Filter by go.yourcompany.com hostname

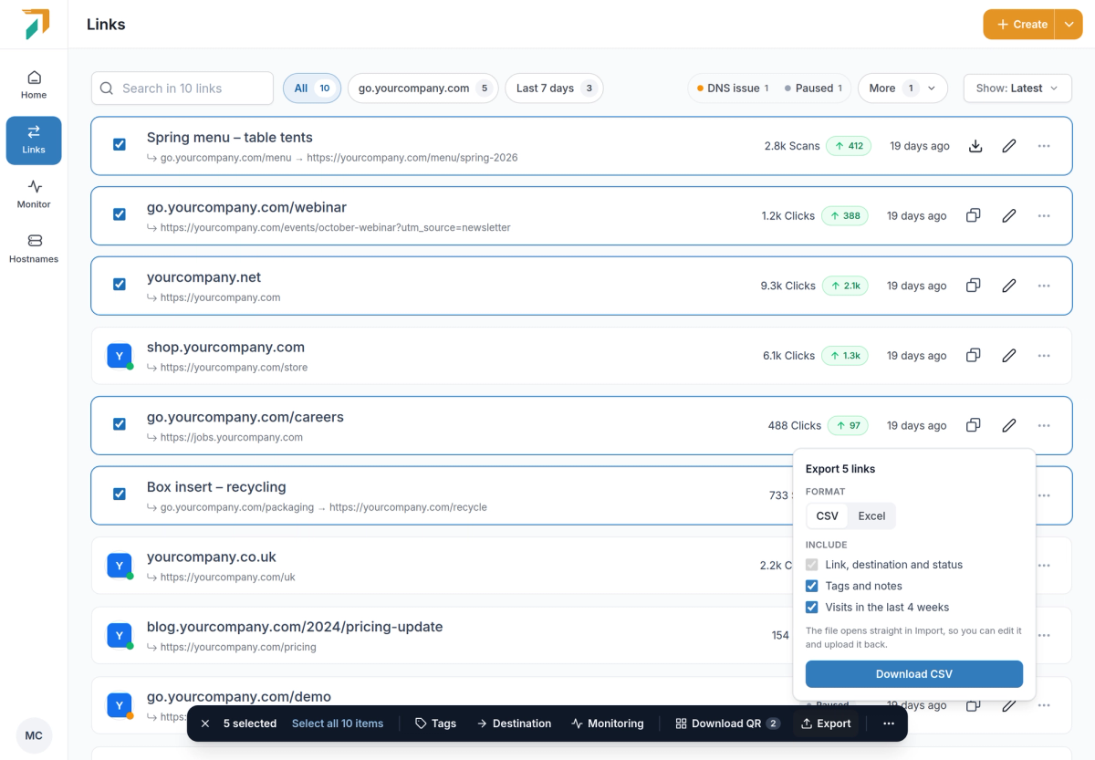click(423, 88)
